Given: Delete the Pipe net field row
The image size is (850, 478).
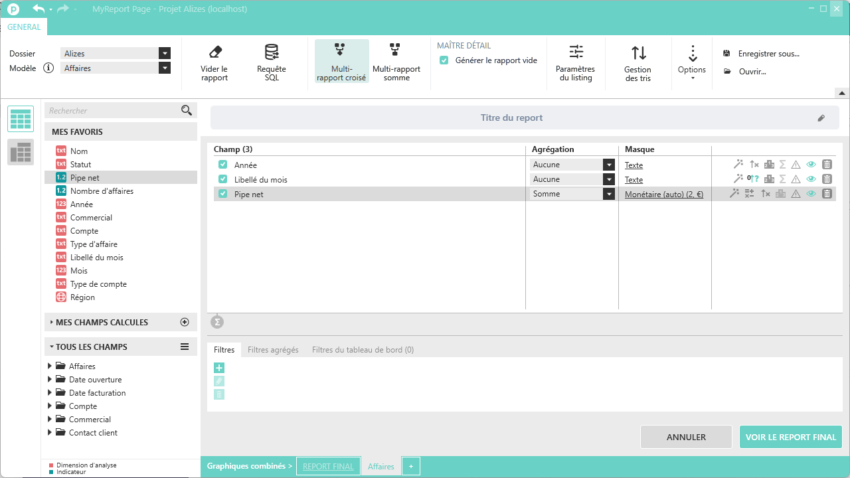Looking at the screenshot, I should (827, 194).
